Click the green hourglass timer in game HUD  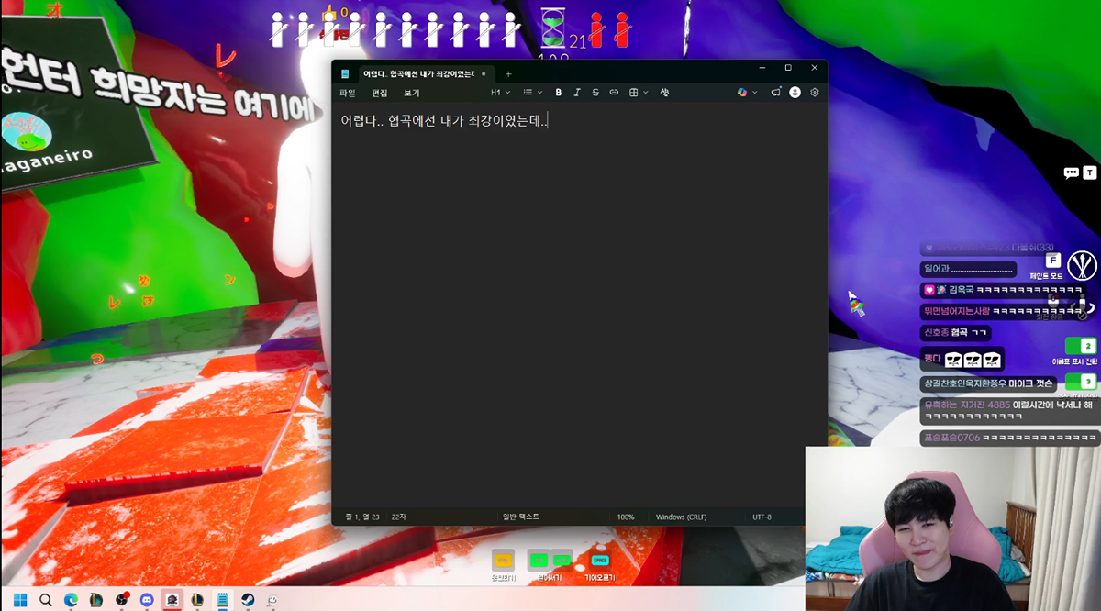pyautogui.click(x=553, y=28)
